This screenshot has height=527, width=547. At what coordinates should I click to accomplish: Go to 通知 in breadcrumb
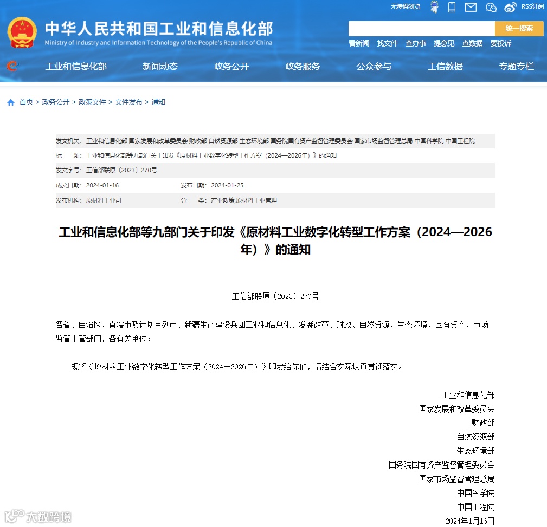[x=158, y=102]
